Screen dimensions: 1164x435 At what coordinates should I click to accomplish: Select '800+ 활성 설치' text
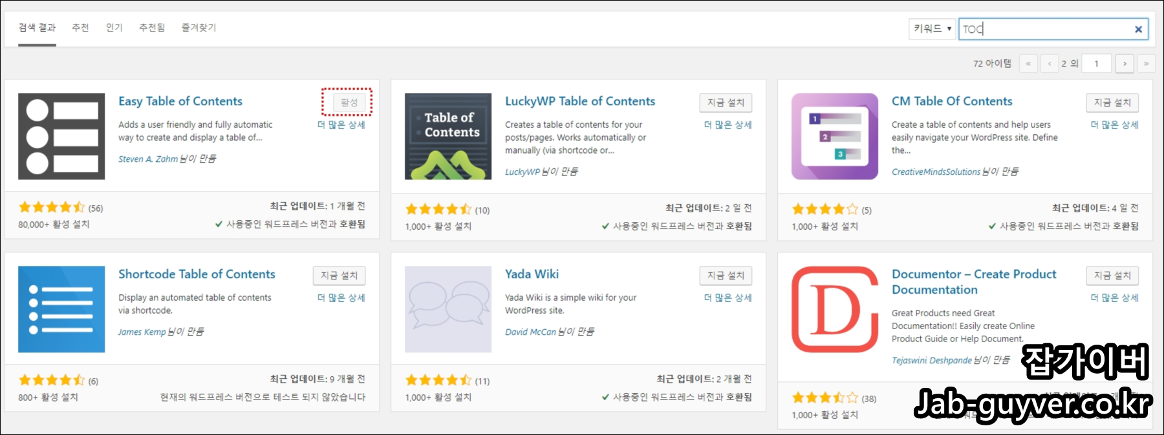[x=48, y=398]
